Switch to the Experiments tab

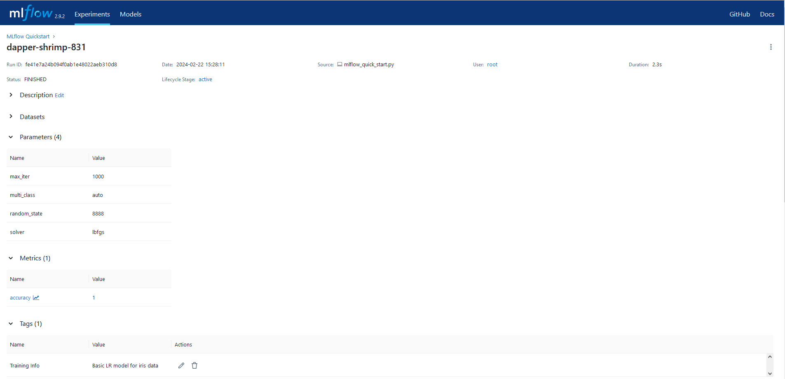92,14
